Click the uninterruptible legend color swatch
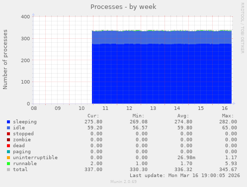The image size is (247, 187). pos(8,158)
